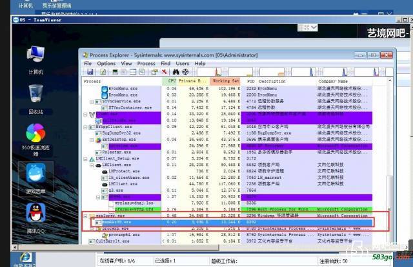Sort by the CPU column header

click(x=169, y=81)
